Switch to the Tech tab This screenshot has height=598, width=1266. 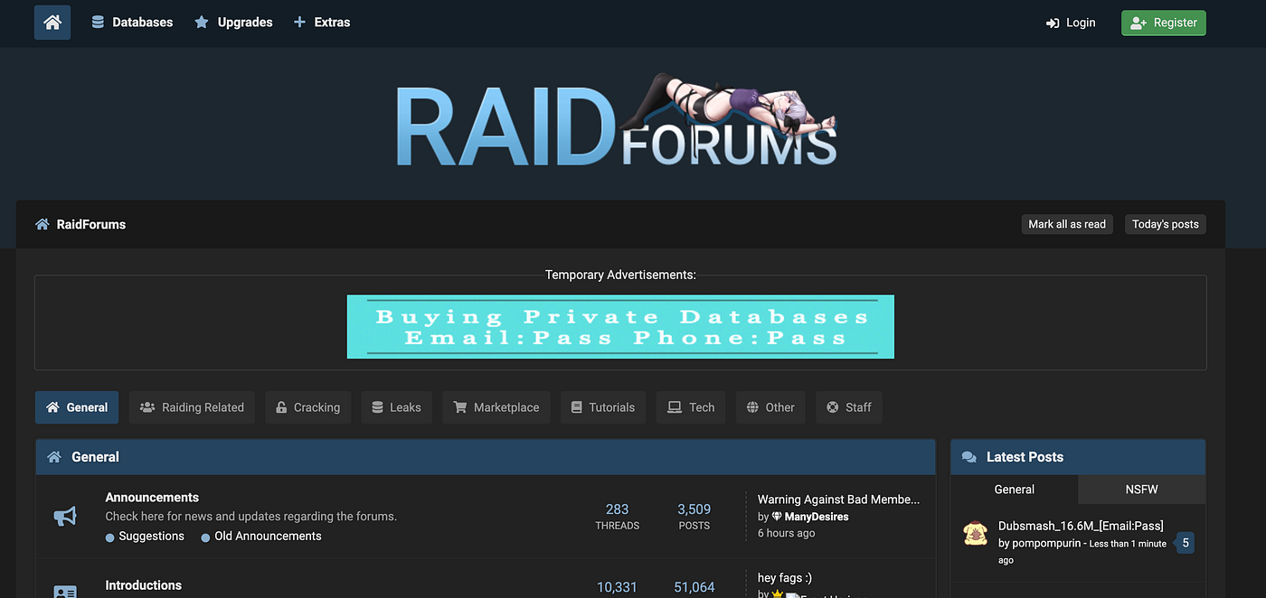[691, 407]
